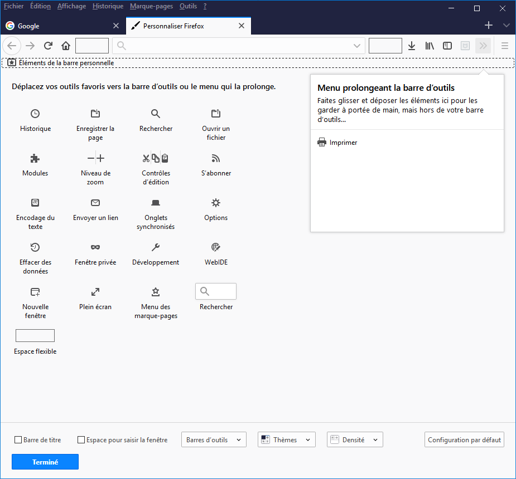The width and height of the screenshot is (516, 479).
Task: Click the sidebar panel toolbar icon
Action: [x=447, y=46]
